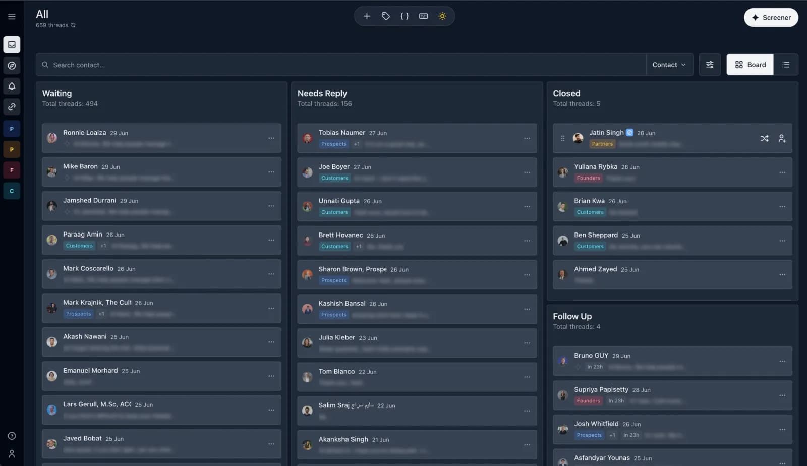
Task: Open the hamburger menu in the sidebar
Action: tap(12, 17)
